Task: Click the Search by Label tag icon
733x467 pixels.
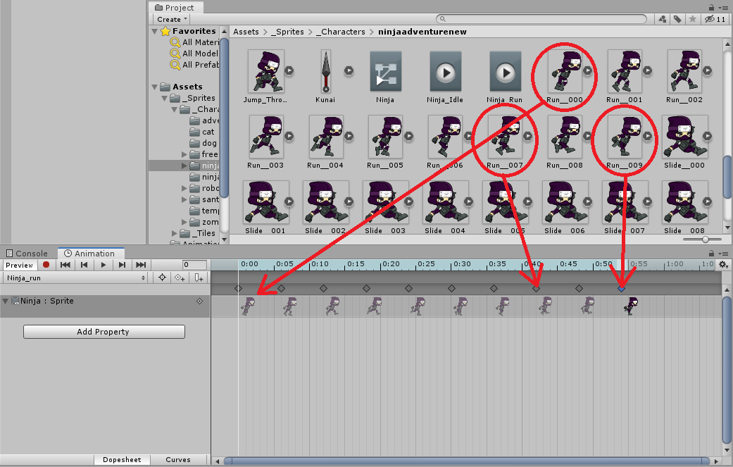Action: click(x=677, y=19)
